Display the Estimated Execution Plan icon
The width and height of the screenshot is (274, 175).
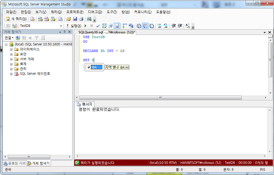coord(104,26)
